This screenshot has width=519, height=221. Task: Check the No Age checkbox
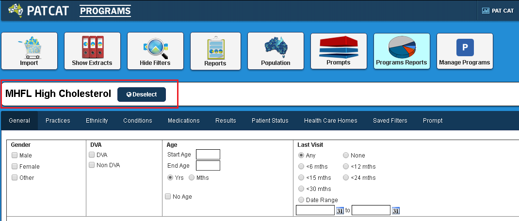(x=168, y=196)
